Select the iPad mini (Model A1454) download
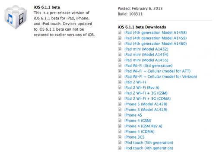216x158 pixels. pos(146,54)
